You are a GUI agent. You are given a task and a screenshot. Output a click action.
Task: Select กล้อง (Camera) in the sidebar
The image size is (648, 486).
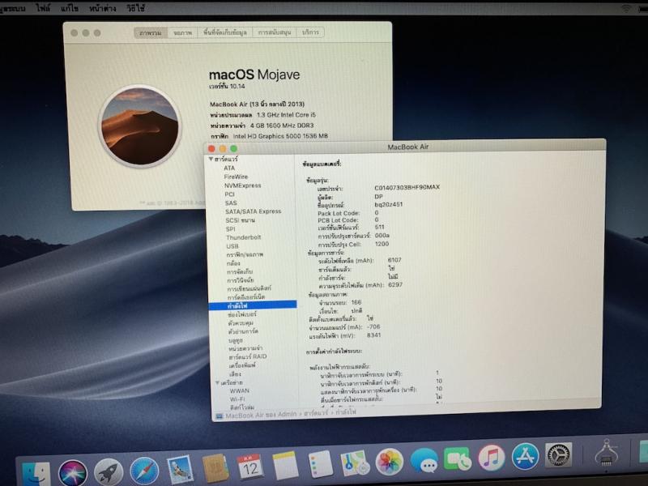(233, 263)
